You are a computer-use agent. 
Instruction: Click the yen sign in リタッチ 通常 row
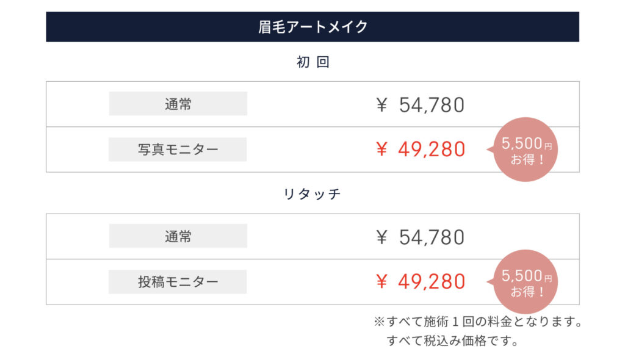(x=382, y=237)
